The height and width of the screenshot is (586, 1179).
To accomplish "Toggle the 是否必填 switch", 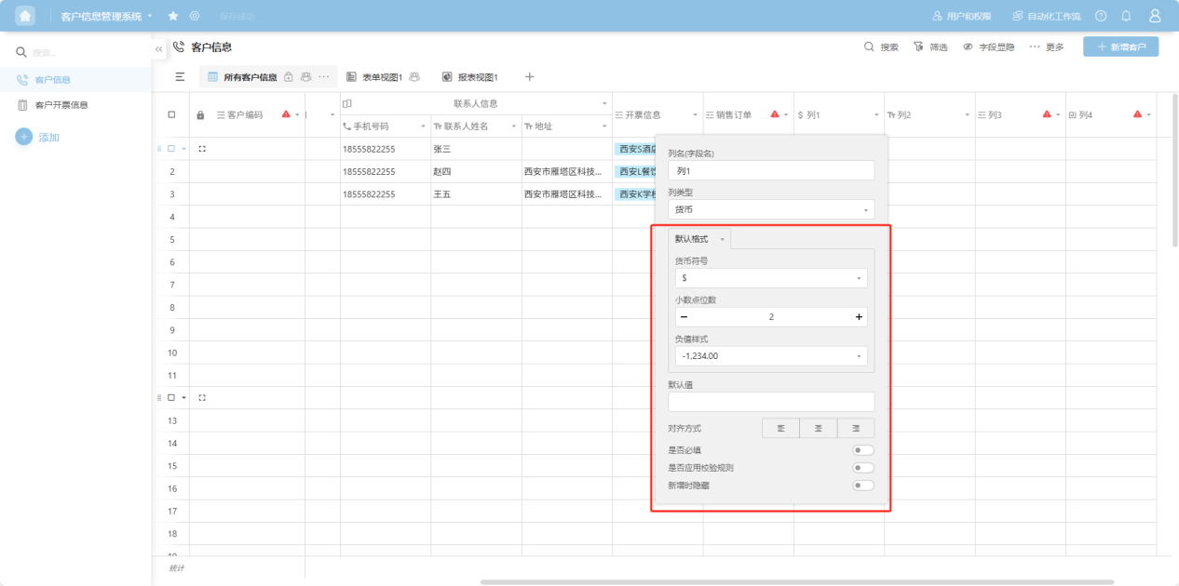I will (863, 450).
